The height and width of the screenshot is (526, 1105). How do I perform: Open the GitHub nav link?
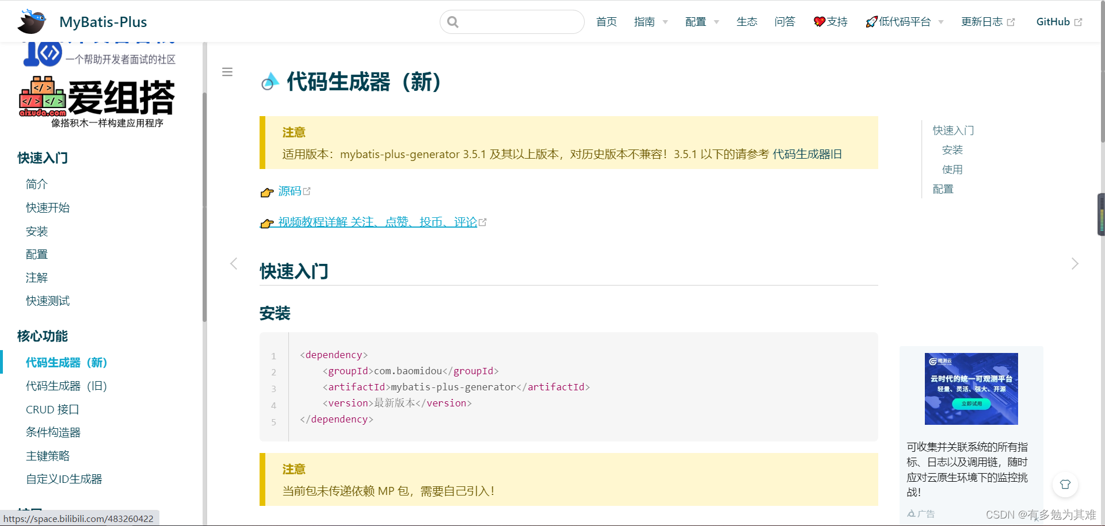coord(1059,22)
